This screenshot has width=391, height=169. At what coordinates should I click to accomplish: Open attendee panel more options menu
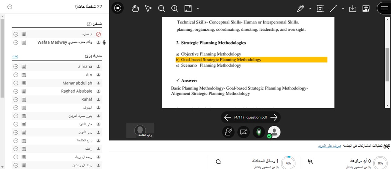tap(10, 7)
